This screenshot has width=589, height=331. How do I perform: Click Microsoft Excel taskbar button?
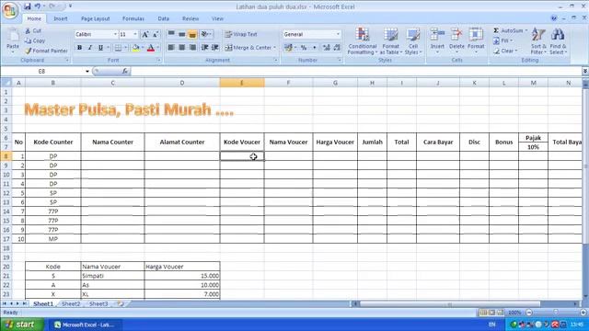click(85, 325)
